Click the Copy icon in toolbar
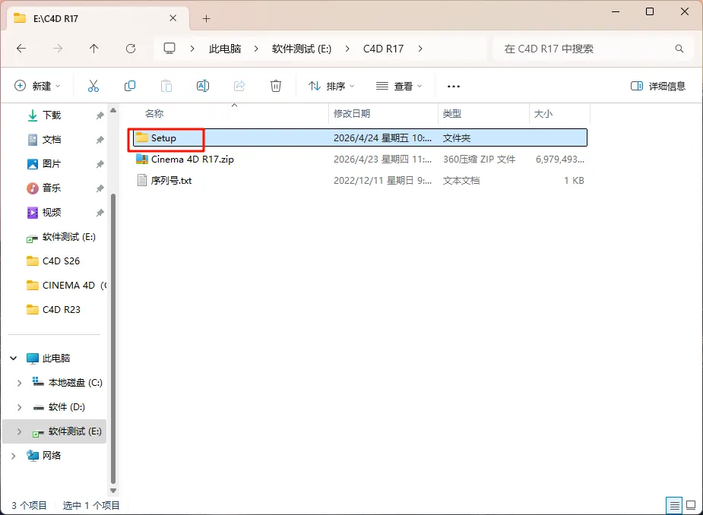The image size is (703, 515). (129, 86)
